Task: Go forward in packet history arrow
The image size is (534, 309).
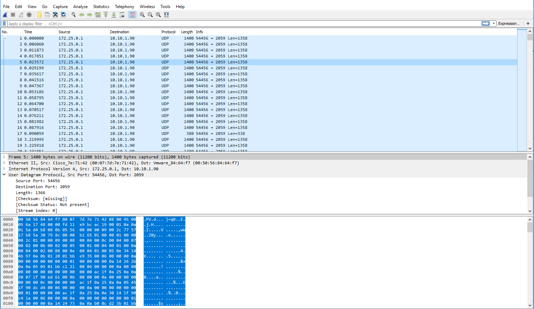Action: (90, 15)
